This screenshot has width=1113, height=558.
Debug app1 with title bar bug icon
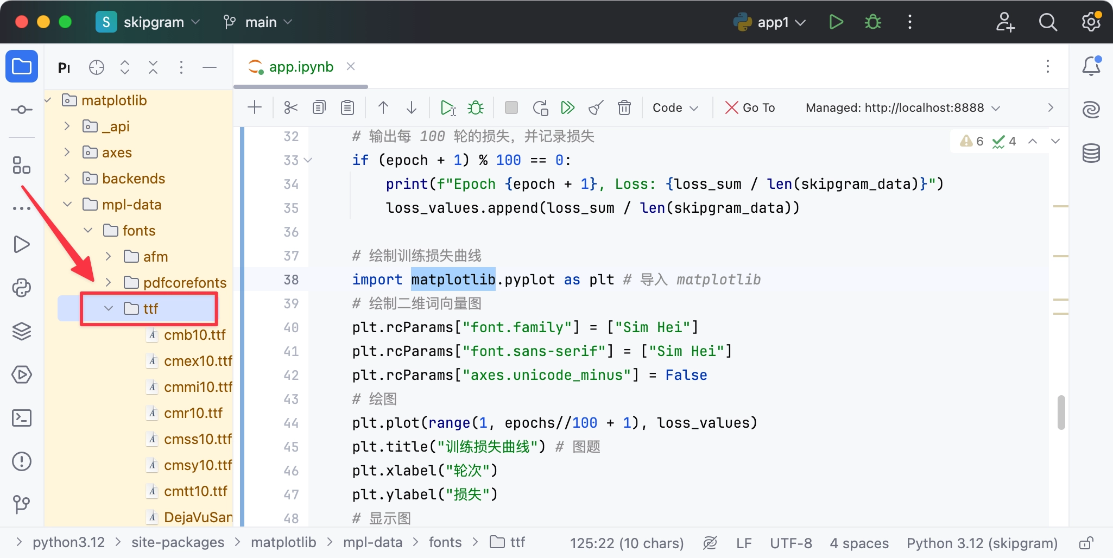point(873,22)
